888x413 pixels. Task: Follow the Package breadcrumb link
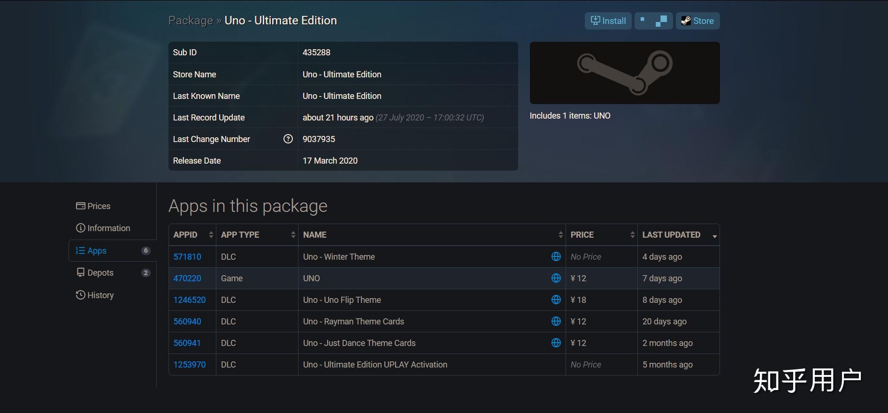point(190,20)
